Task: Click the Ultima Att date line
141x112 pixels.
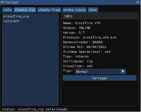Action: pyautogui.click(x=85, y=47)
